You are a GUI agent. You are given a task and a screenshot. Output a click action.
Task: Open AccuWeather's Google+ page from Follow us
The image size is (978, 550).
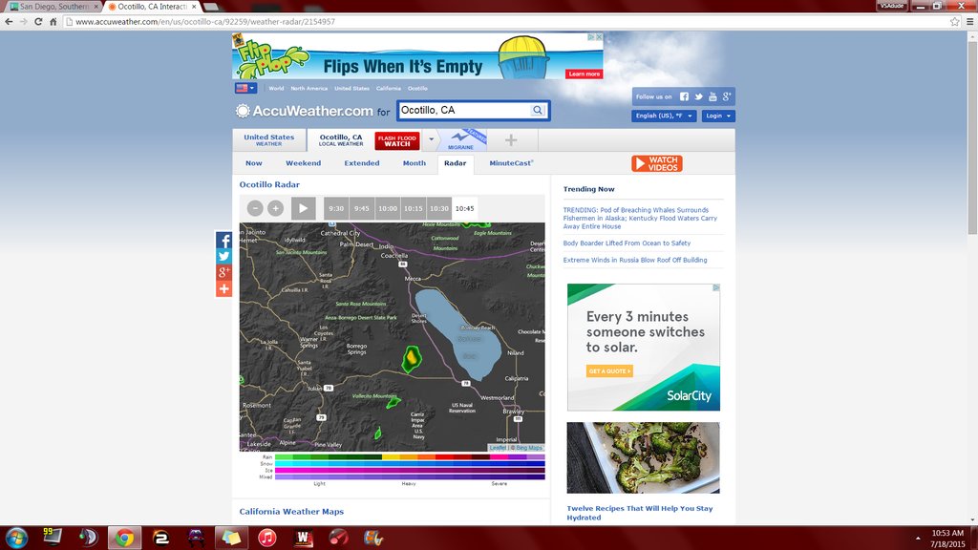tap(727, 96)
